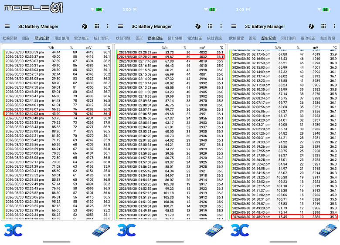Open hamburger menu in left phone screen
The image size is (340, 245).
coord(7,26)
